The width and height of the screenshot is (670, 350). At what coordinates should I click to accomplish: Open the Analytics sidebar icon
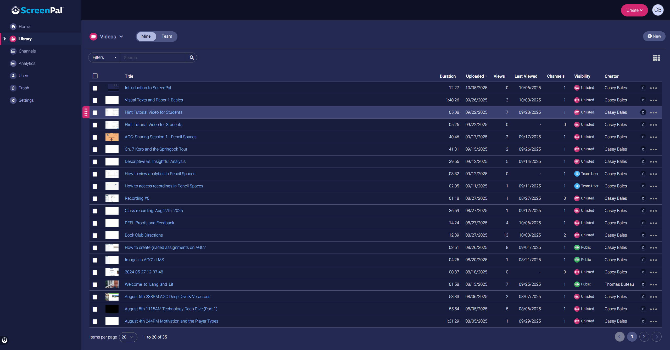tap(13, 63)
